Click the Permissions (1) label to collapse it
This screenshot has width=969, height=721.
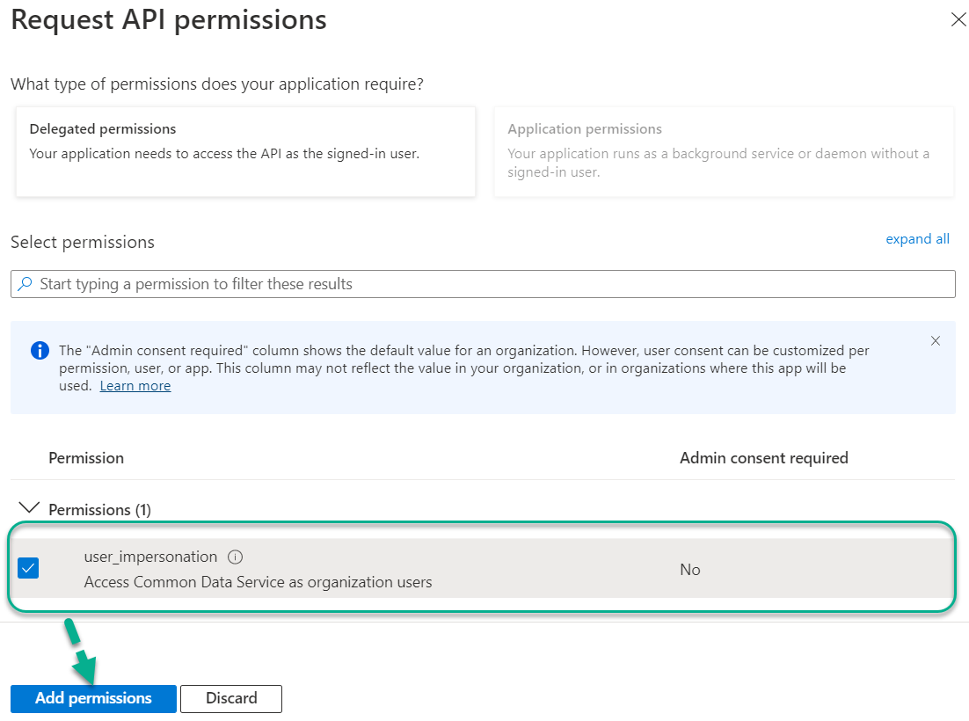coord(99,509)
